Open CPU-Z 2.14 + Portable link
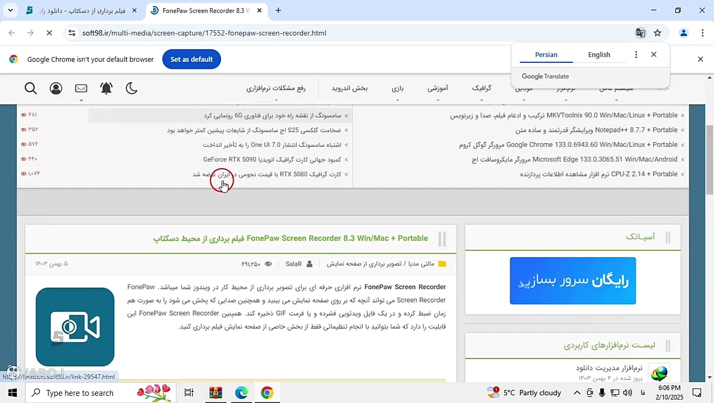This screenshot has width=714, height=403. [599, 174]
